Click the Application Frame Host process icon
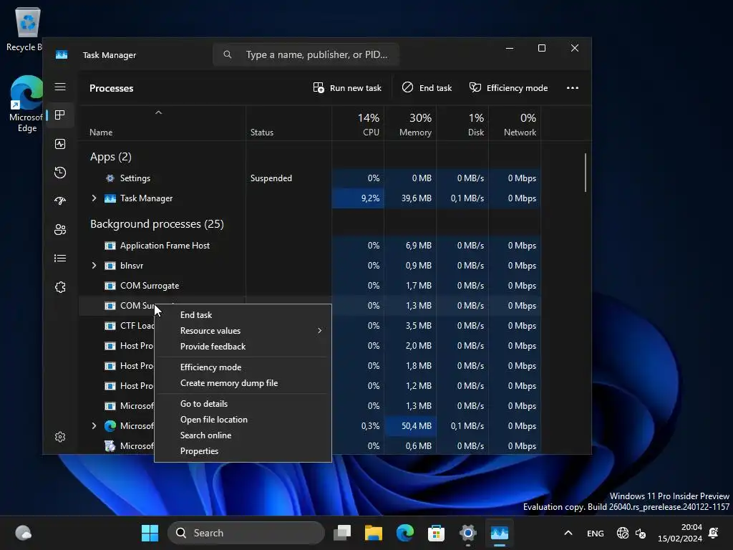The width and height of the screenshot is (733, 550). click(x=110, y=246)
